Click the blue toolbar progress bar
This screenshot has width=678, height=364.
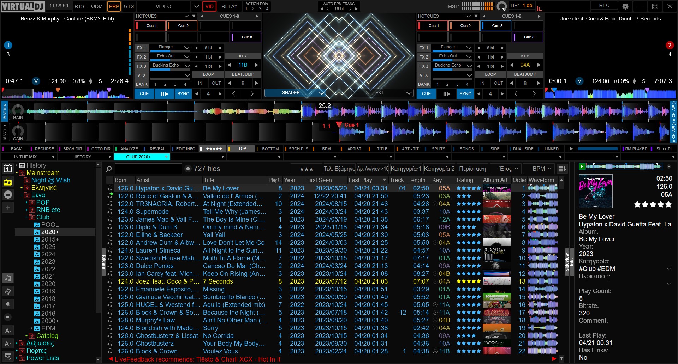coord(597,149)
